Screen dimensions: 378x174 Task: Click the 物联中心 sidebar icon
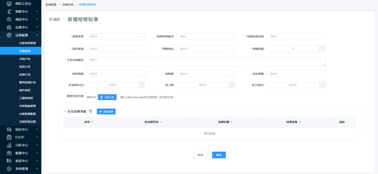tap(9, 12)
